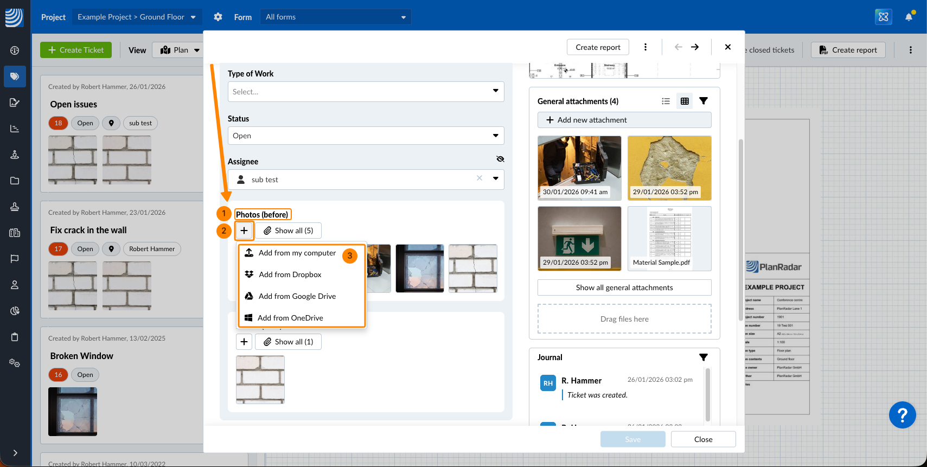Select Add from Google Drive option
The width and height of the screenshot is (927, 467).
(x=297, y=296)
